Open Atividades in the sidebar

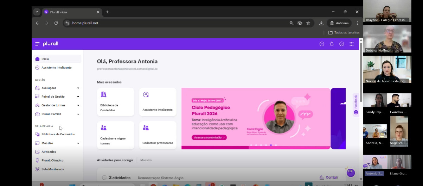[49, 152]
